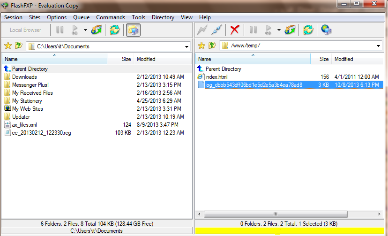Click the globe icon in remote toolbar
The width and height of the screenshot is (388, 236).
pos(326,30)
